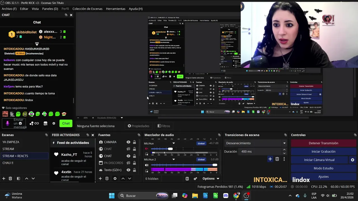Click the microphone icon in chat input
The image size is (358, 201).
[8, 123]
